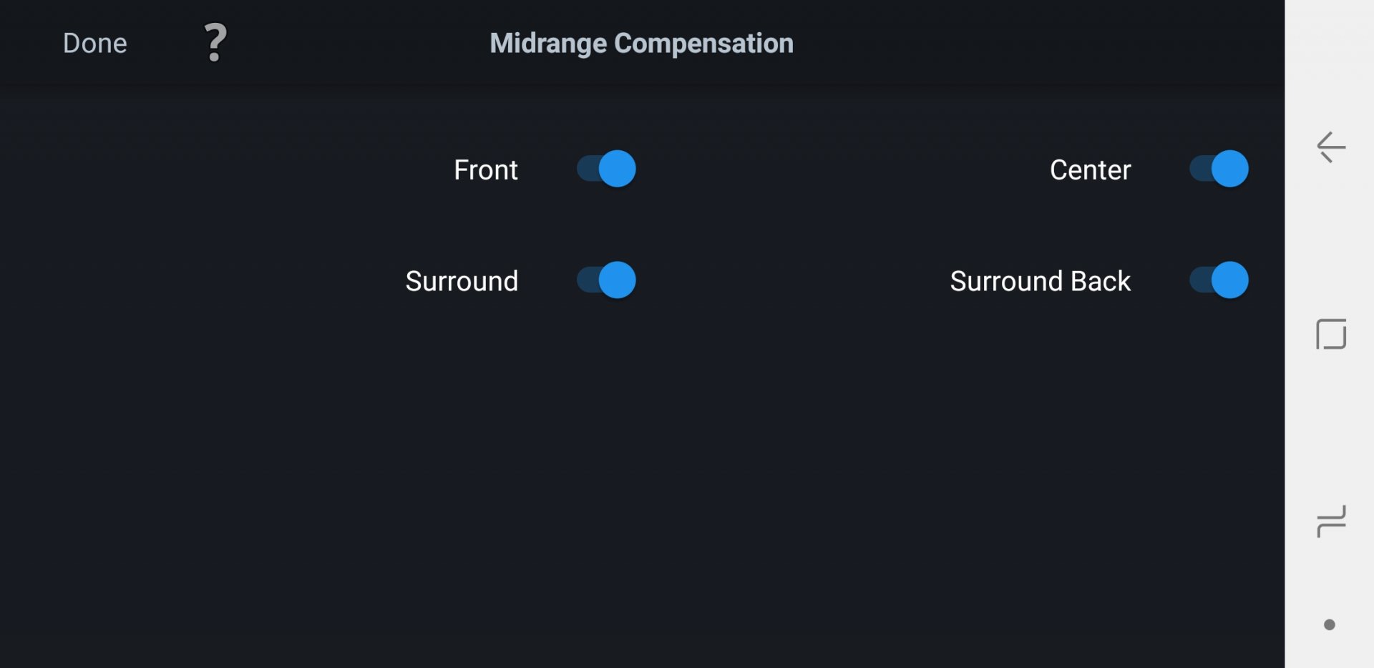1374x668 pixels.
Task: Tap the Done button
Action: coord(94,43)
